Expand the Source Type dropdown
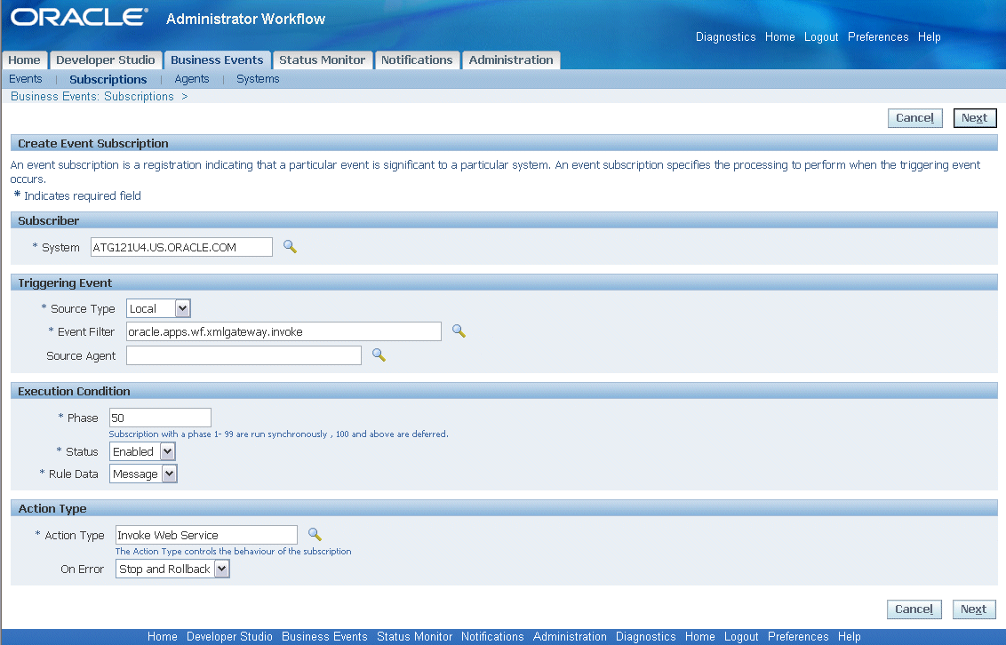 pyautogui.click(x=183, y=308)
